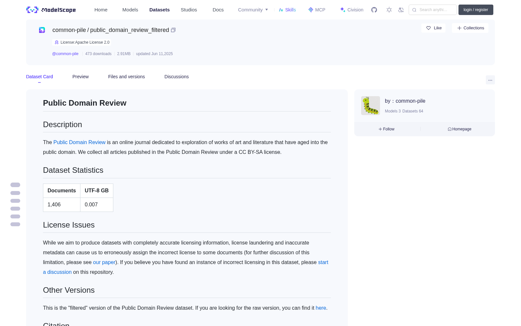
Task: Click the dataset cube icon beside title
Action: click(42, 30)
